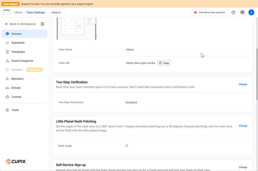This screenshot has width=258, height=171.
Task: Click the Disabled status value
Action: point(131,102)
